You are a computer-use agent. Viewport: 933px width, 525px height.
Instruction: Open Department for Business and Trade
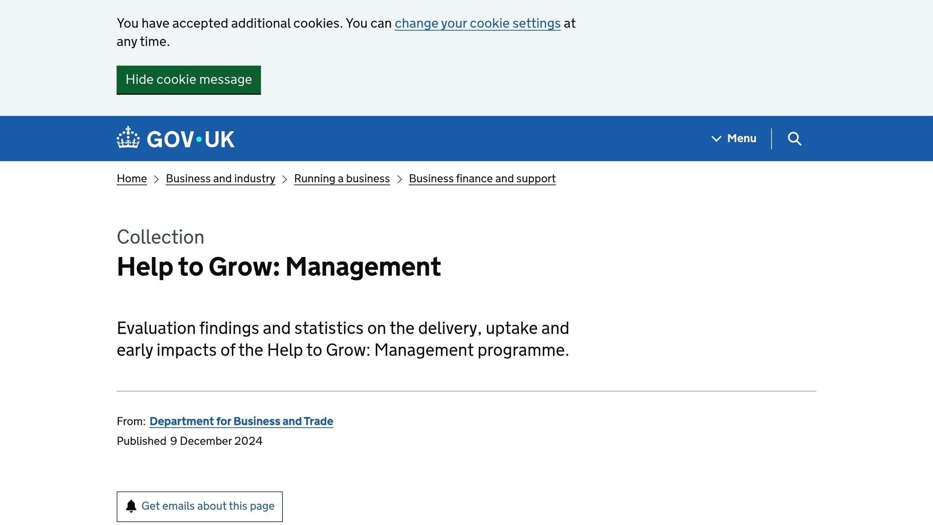pyautogui.click(x=241, y=421)
